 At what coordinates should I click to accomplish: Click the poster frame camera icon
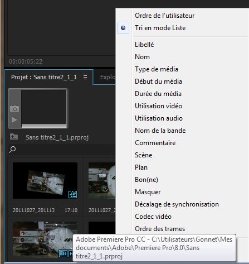tap(14, 108)
